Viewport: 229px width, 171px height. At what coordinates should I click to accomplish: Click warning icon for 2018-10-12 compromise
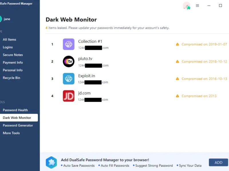[x=177, y=61]
